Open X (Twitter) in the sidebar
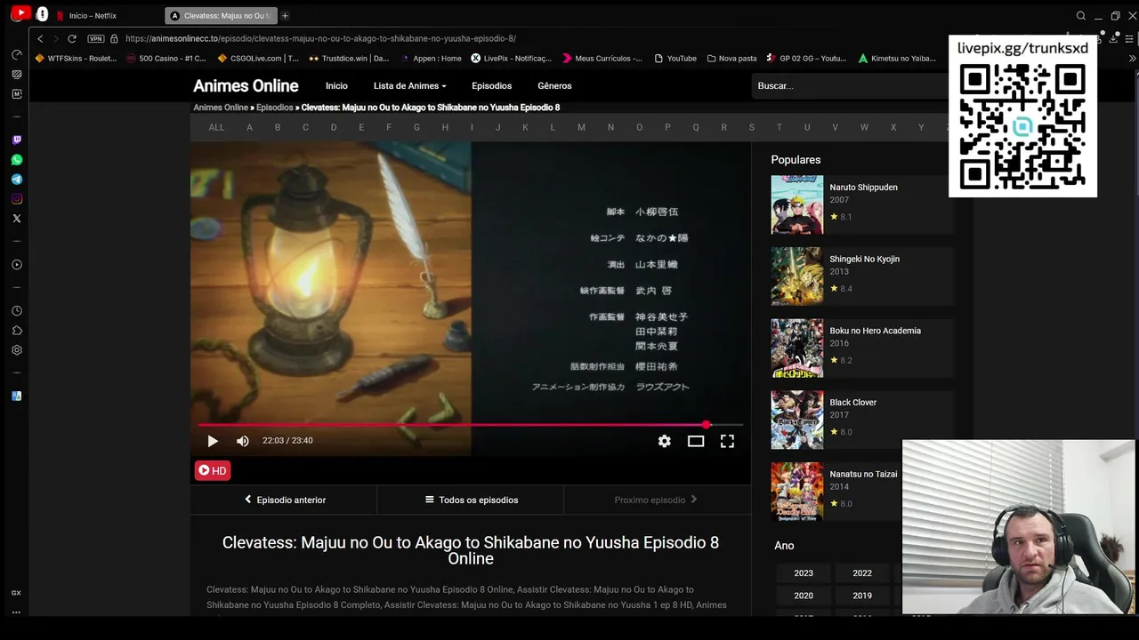This screenshot has width=1139, height=640. (16, 219)
